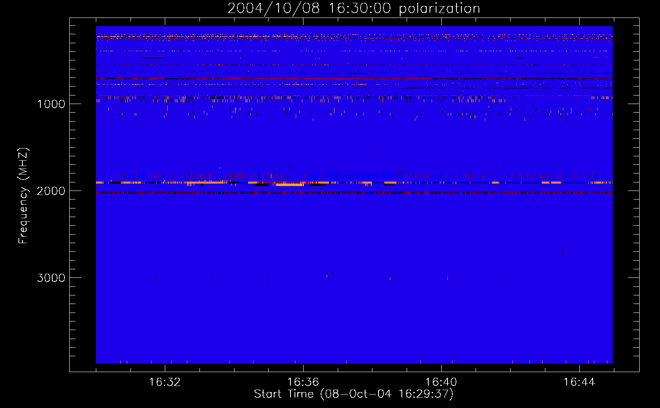The width and height of the screenshot is (660, 408).
Task: Click the 16:40 time tick label
Action: pyautogui.click(x=441, y=382)
